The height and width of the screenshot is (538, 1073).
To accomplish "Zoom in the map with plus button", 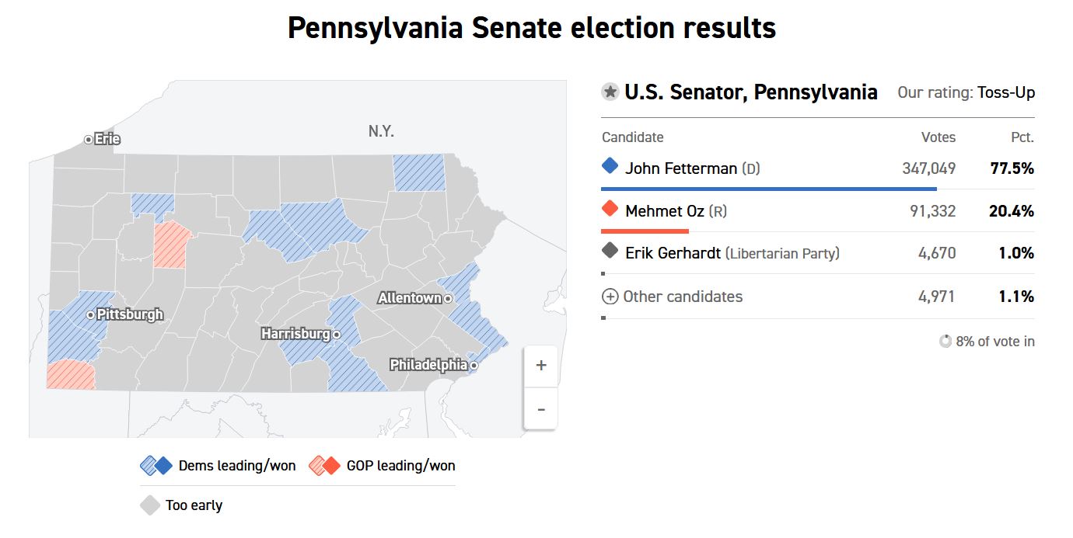I will point(541,366).
